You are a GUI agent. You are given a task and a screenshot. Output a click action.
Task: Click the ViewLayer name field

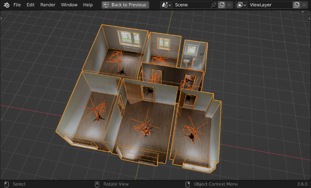(x=270, y=5)
